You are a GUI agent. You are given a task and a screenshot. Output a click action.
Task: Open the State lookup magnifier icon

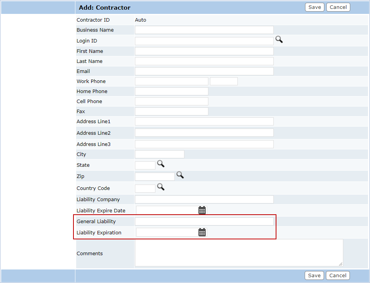click(x=161, y=164)
